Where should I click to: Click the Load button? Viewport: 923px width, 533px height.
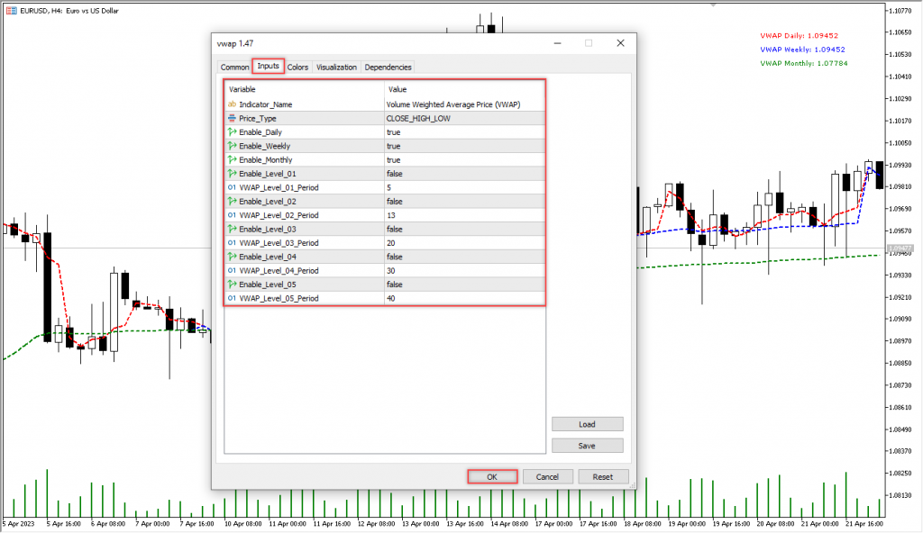point(587,424)
